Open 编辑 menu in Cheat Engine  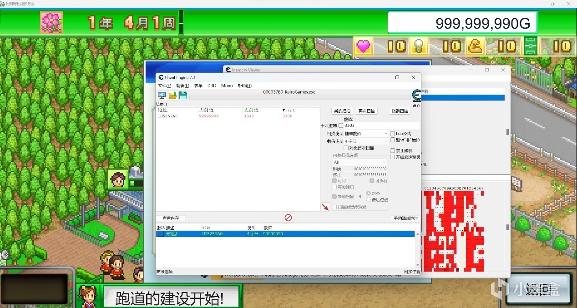click(x=182, y=86)
